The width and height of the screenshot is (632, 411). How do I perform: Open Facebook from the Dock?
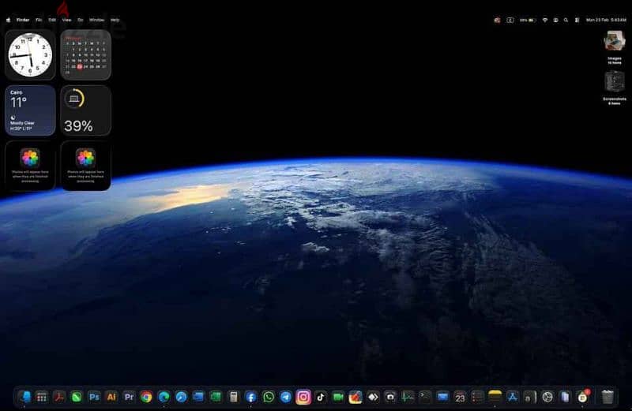click(x=250, y=397)
